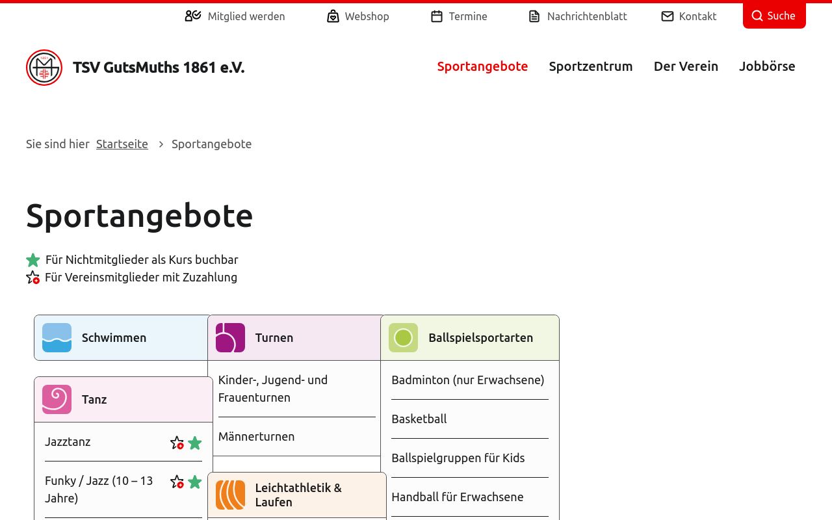The width and height of the screenshot is (832, 520).
Task: Click the Kontakt envelope icon
Action: (668, 16)
